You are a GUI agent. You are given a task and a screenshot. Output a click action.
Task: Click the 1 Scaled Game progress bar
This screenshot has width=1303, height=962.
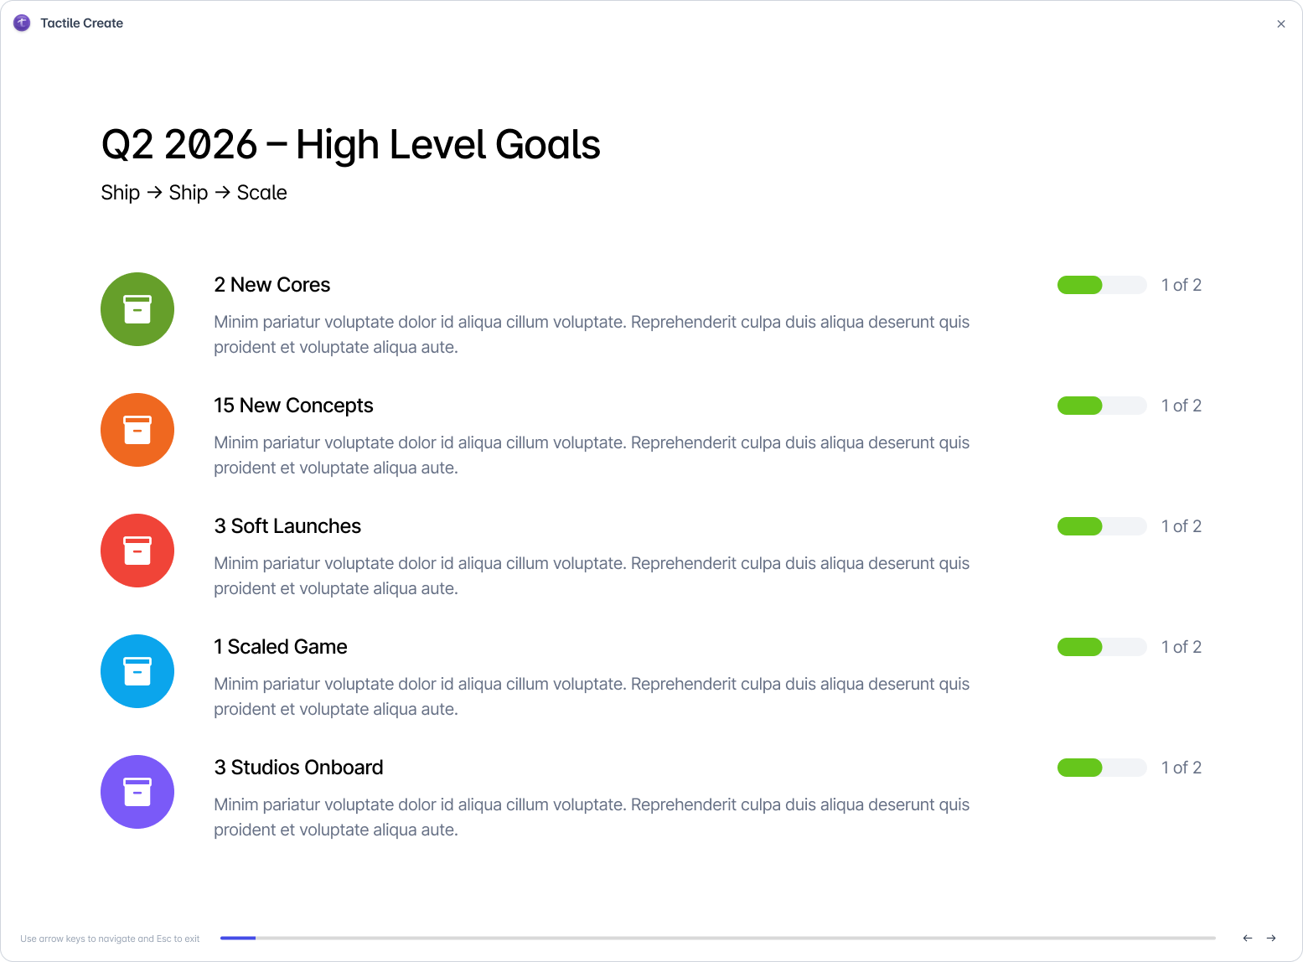1102,647
